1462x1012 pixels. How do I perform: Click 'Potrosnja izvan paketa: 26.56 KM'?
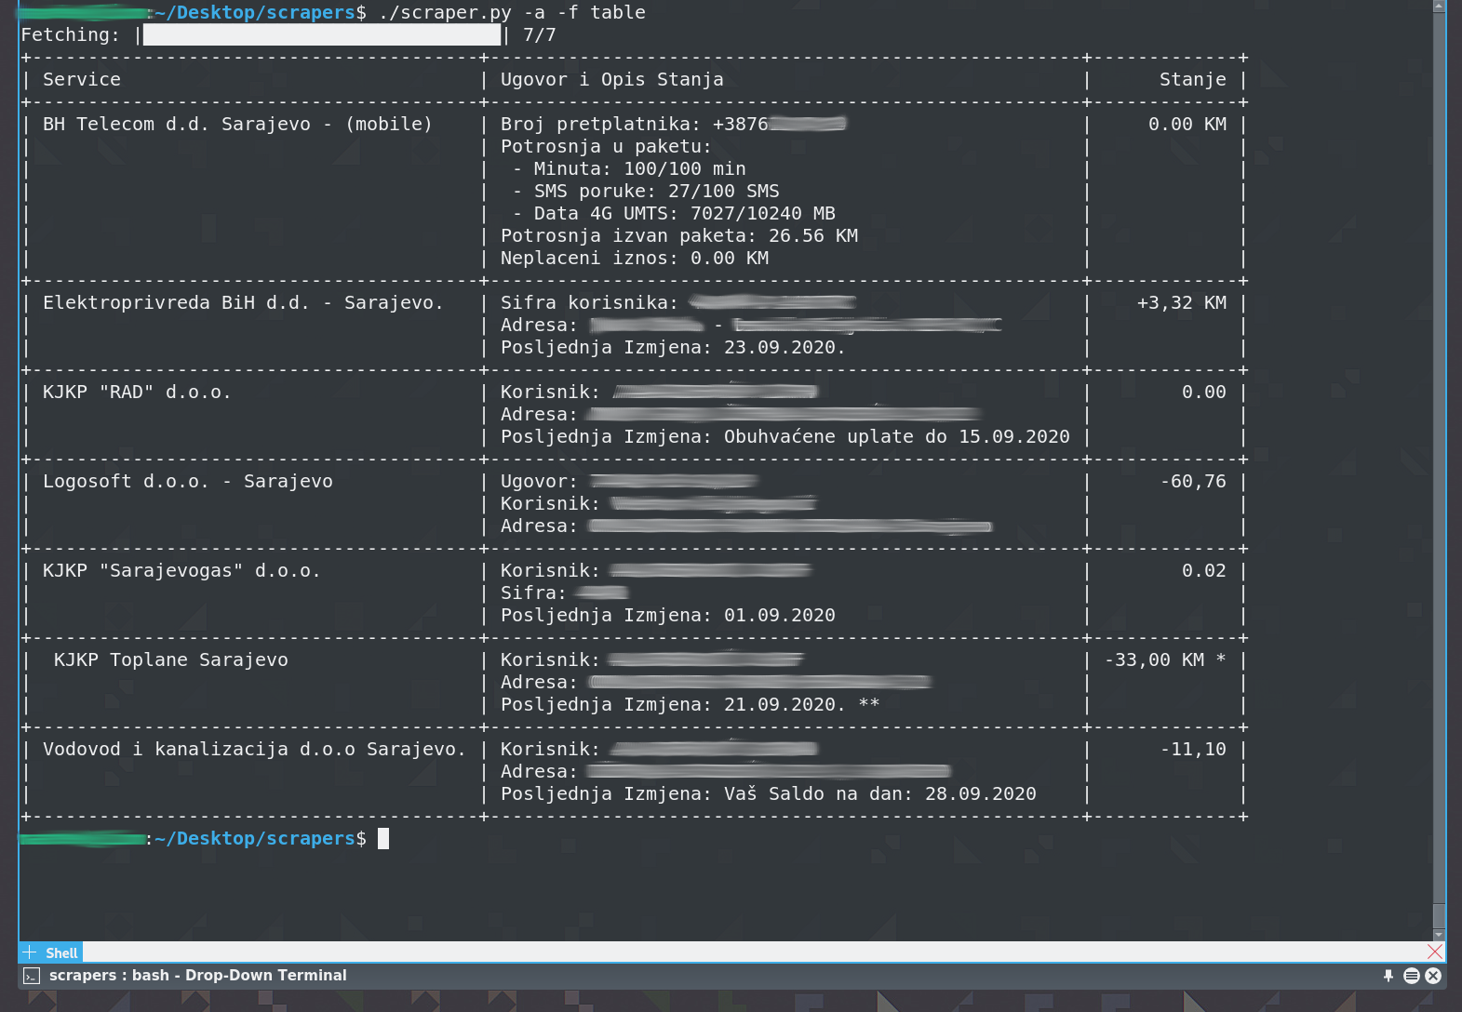pyautogui.click(x=679, y=236)
